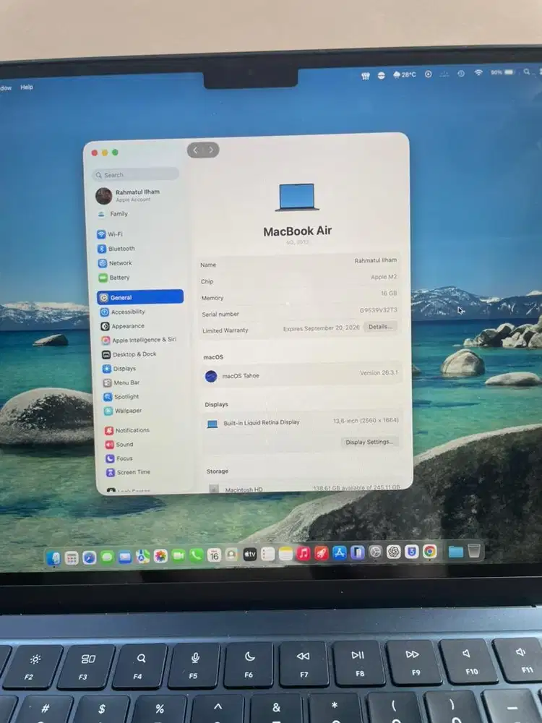The height and width of the screenshot is (723, 542).
Task: Open Spotlight settings in sidebar
Action: pos(121,396)
